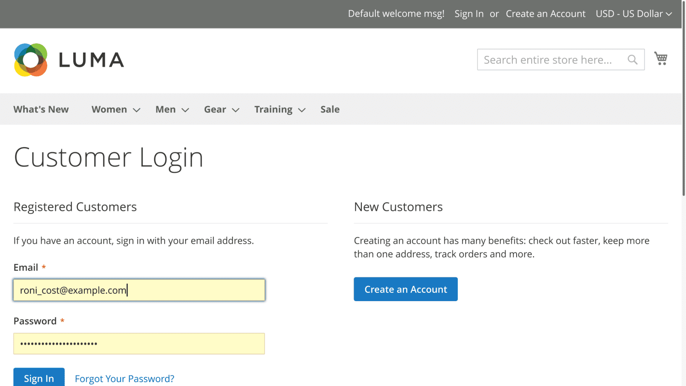Click the Sign In link in header

(469, 14)
